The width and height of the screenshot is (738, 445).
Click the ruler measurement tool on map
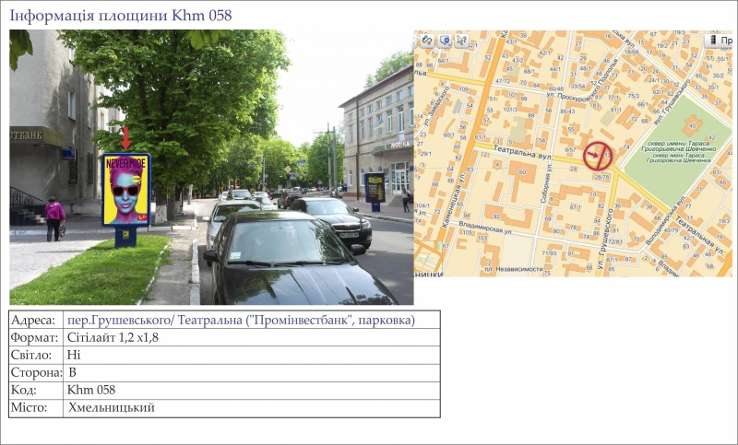coord(427,41)
